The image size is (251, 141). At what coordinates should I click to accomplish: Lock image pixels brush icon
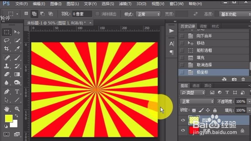(x=201, y=110)
